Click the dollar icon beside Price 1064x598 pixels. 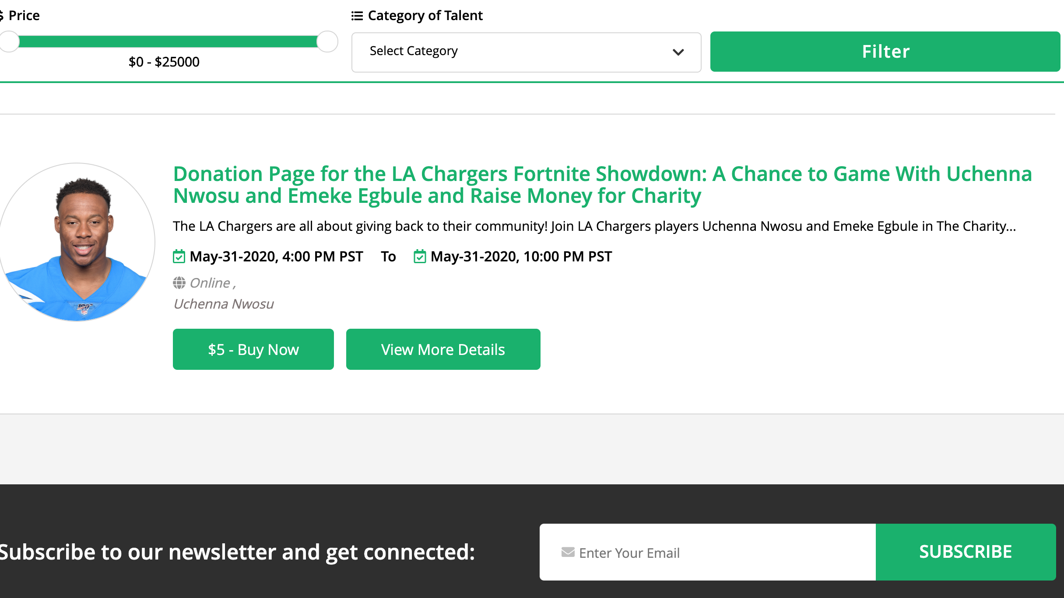coord(2,16)
